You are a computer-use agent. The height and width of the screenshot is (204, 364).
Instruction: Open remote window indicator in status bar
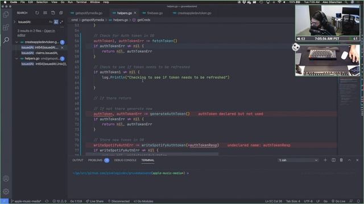4,201
